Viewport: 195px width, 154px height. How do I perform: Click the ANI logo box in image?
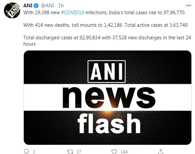point(106,71)
